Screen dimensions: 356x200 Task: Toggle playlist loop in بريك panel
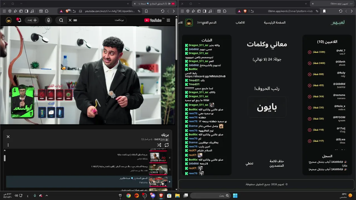167,145
